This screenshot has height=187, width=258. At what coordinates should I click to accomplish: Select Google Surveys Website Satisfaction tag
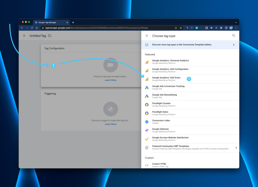click(190, 139)
